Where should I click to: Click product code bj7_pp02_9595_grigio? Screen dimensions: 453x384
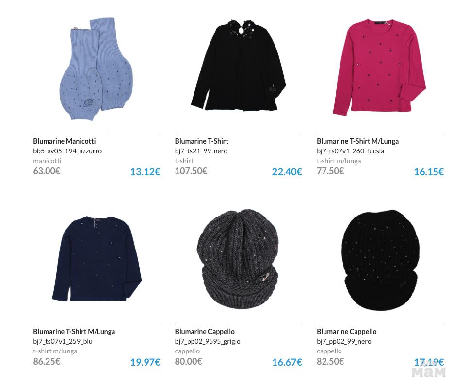tap(208, 341)
